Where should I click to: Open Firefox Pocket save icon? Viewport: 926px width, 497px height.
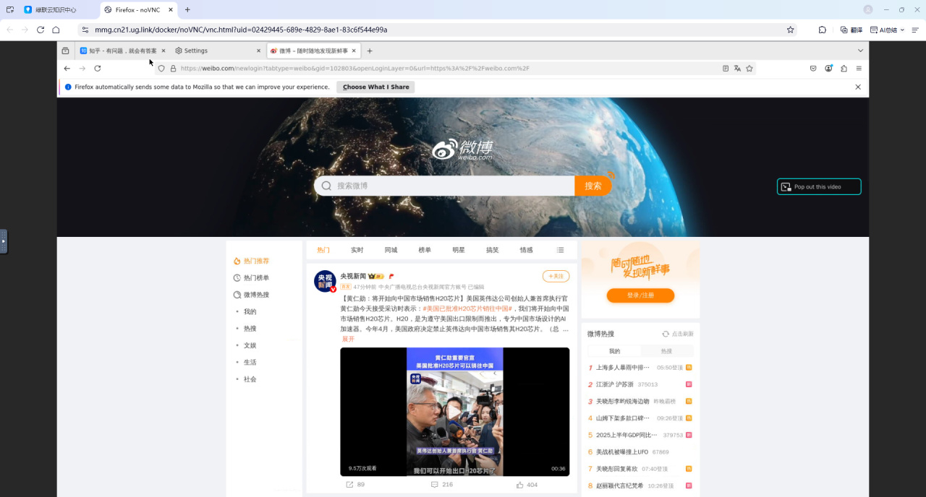click(x=813, y=69)
